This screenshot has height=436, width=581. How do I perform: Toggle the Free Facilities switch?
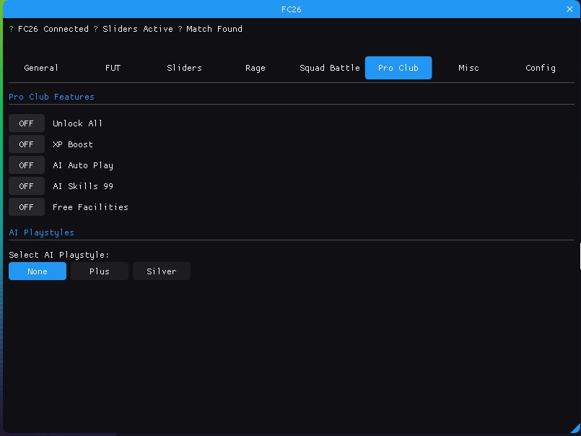(x=27, y=207)
